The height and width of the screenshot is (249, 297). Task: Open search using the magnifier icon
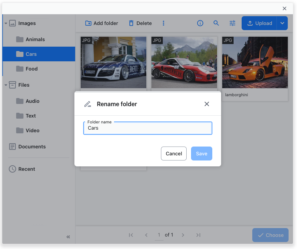pyautogui.click(x=216, y=23)
